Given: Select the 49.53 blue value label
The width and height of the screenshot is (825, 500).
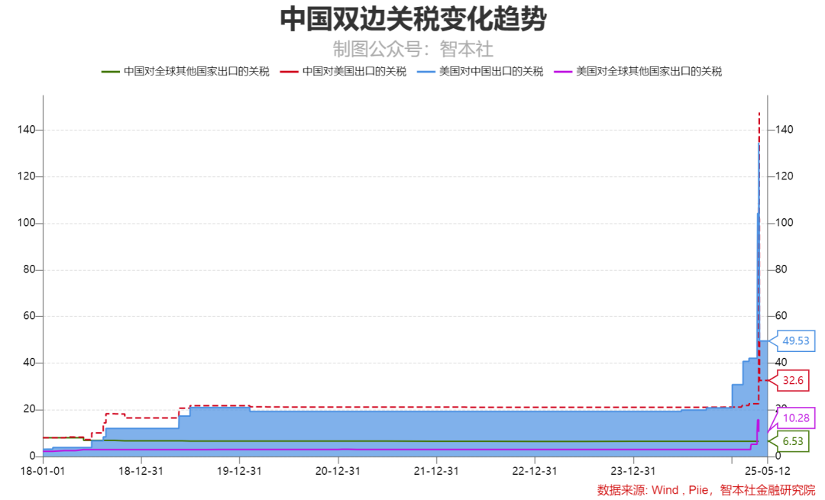Looking at the screenshot, I should point(795,340).
